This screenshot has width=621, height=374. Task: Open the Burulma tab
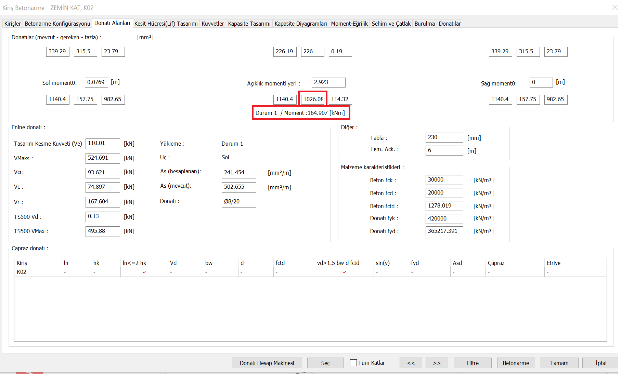(424, 24)
